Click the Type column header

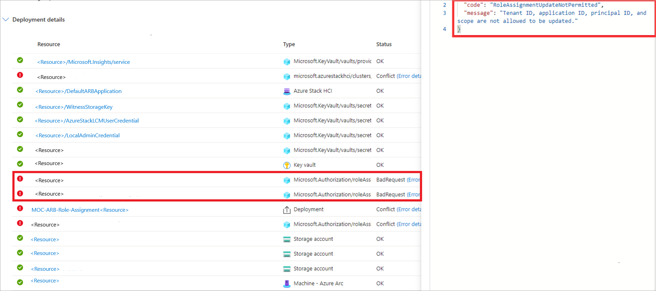[x=289, y=44]
